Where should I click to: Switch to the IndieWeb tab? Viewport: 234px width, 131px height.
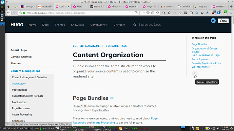click(x=45, y=6)
